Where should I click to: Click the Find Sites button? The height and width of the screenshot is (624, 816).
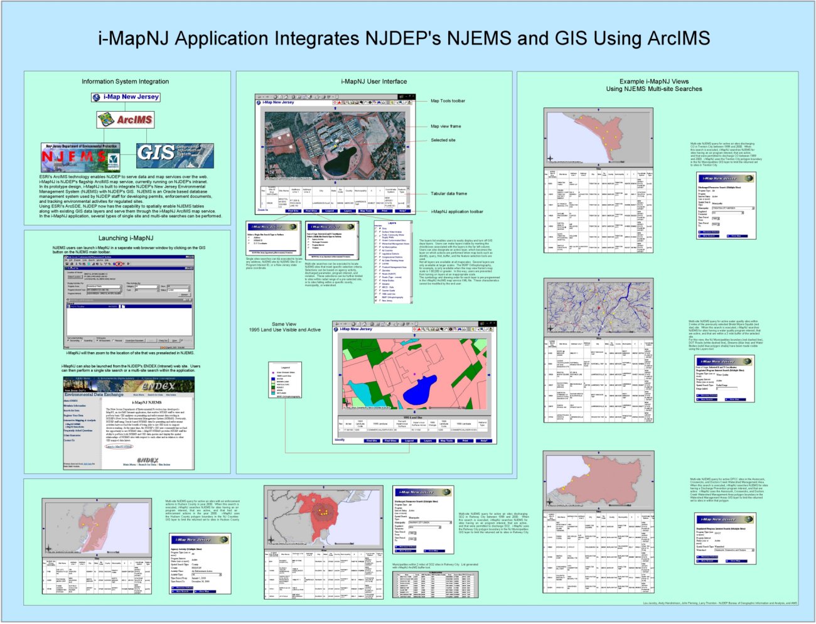(x=311, y=210)
